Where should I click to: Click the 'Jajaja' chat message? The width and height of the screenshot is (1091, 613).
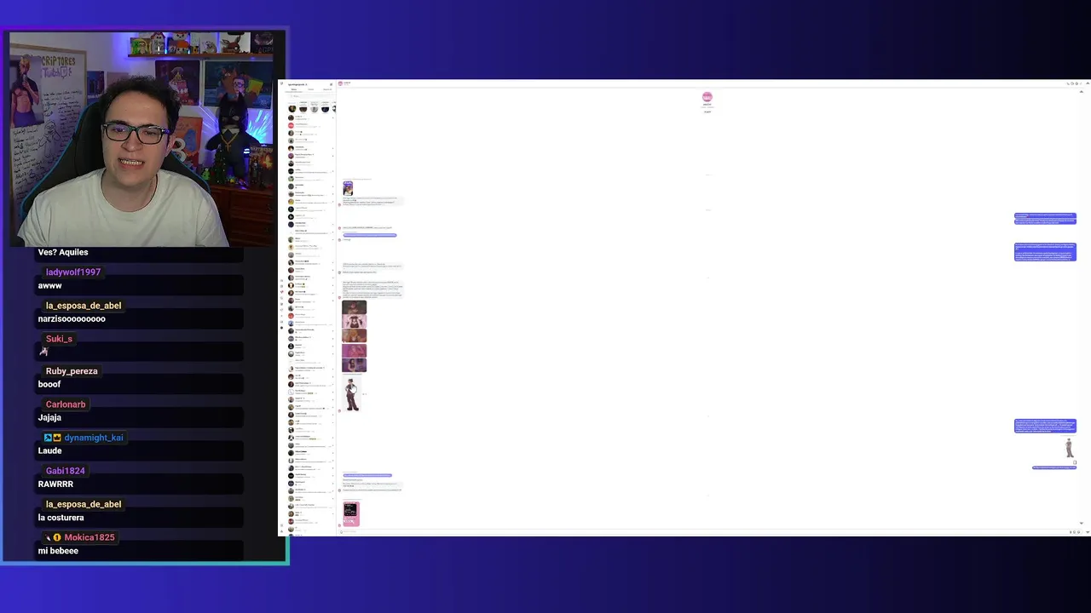coord(49,418)
